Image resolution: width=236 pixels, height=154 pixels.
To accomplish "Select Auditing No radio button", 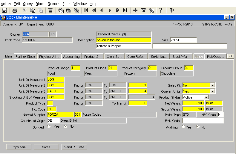I will 198,127.
